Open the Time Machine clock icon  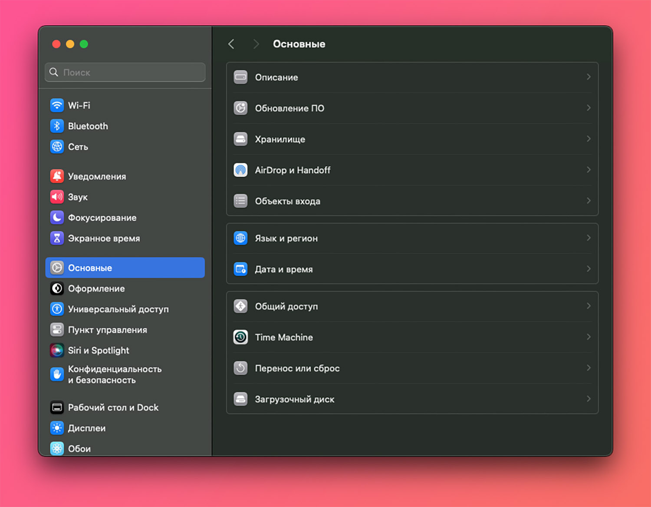coord(240,337)
